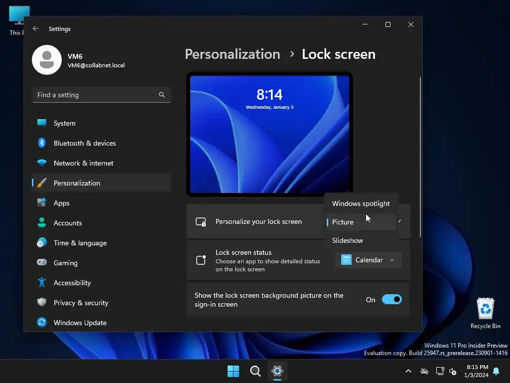Image resolution: width=510 pixels, height=383 pixels.
Task: Click the Time & language clock icon
Action: pyautogui.click(x=42, y=243)
